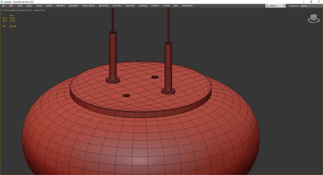Open the Group menu
The image size is (323, 175).
(29, 6)
